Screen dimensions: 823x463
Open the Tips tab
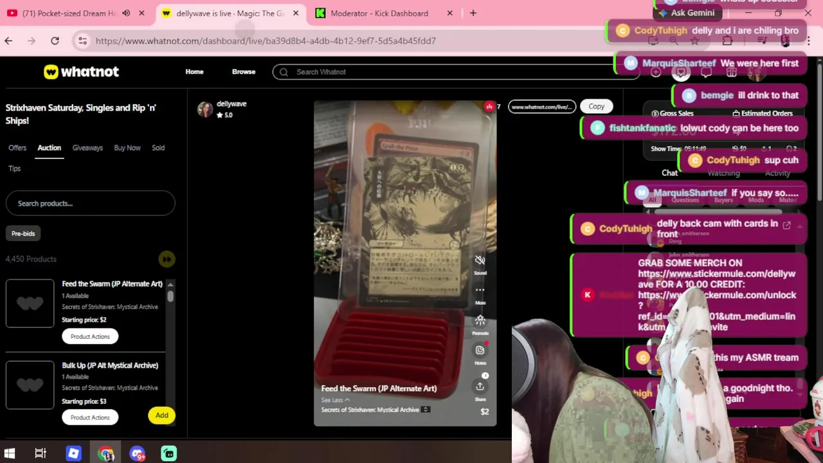14,168
